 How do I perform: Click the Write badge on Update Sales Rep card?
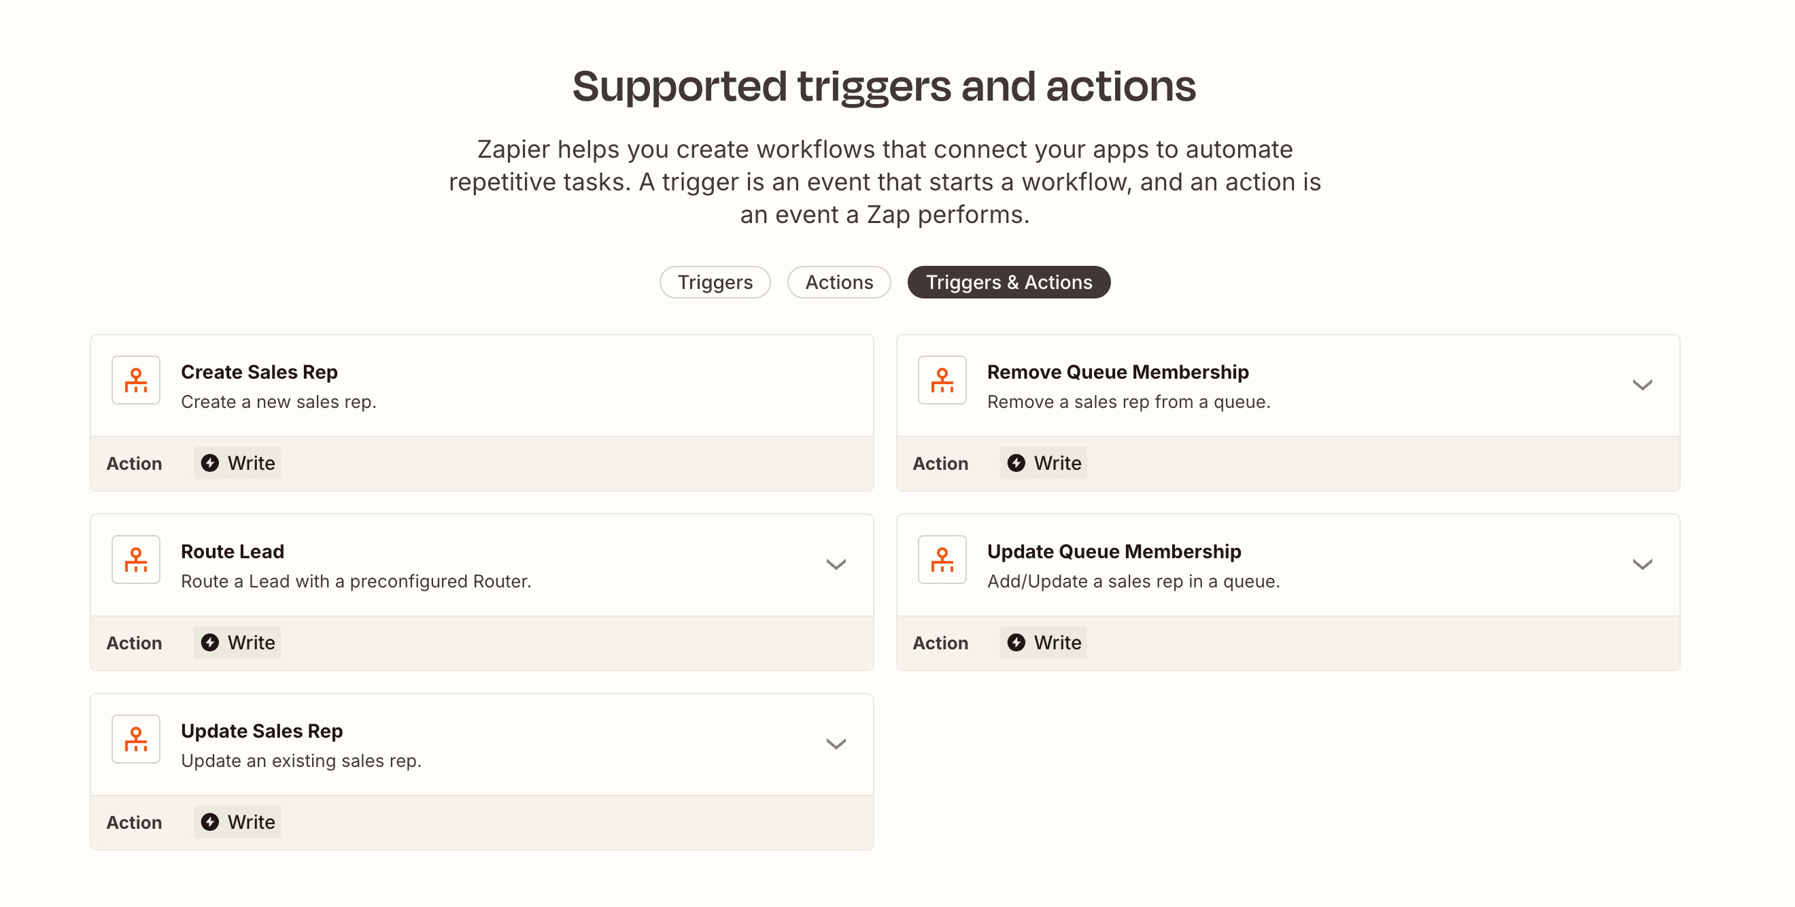(237, 821)
